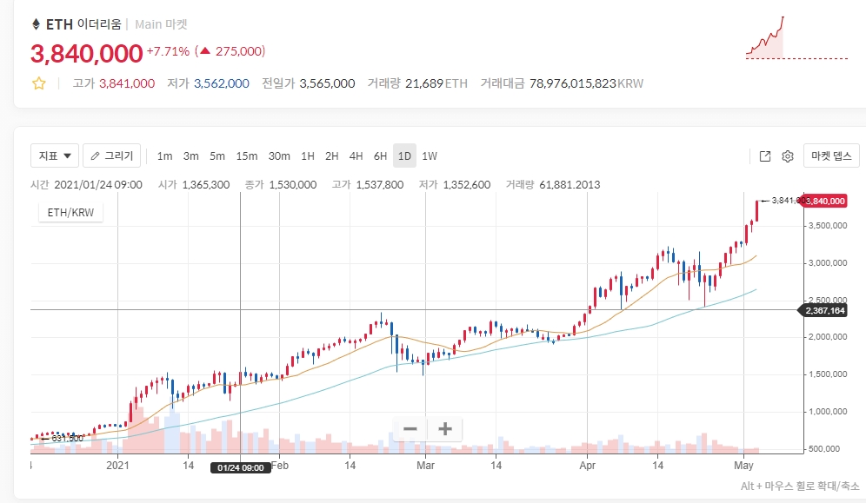Click the chart 거래량 61,881.2013 value
The height and width of the screenshot is (503, 866).
553,185
